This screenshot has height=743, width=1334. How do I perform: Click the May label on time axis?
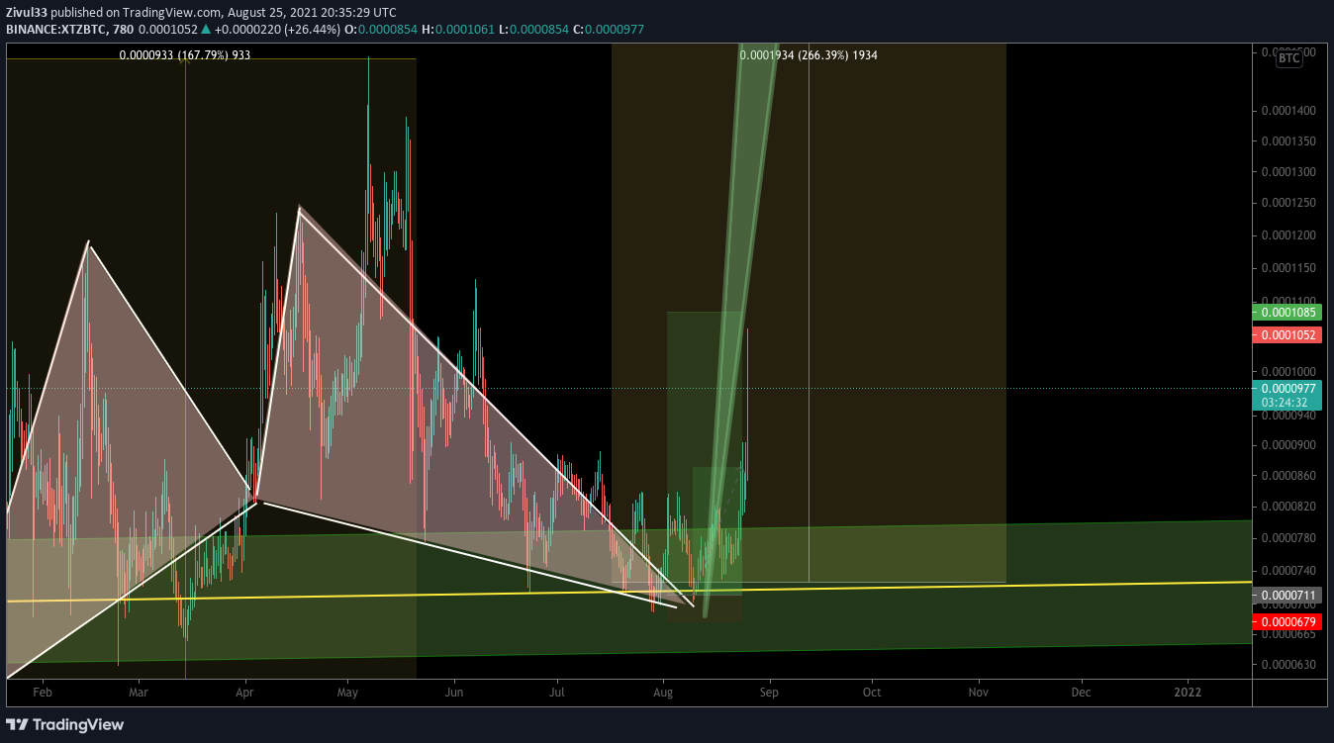[347, 693]
